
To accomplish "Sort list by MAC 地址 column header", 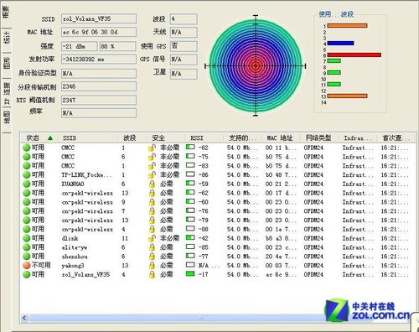I will (280, 138).
